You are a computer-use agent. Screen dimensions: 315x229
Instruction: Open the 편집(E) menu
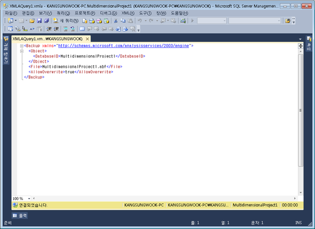click(x=28, y=13)
